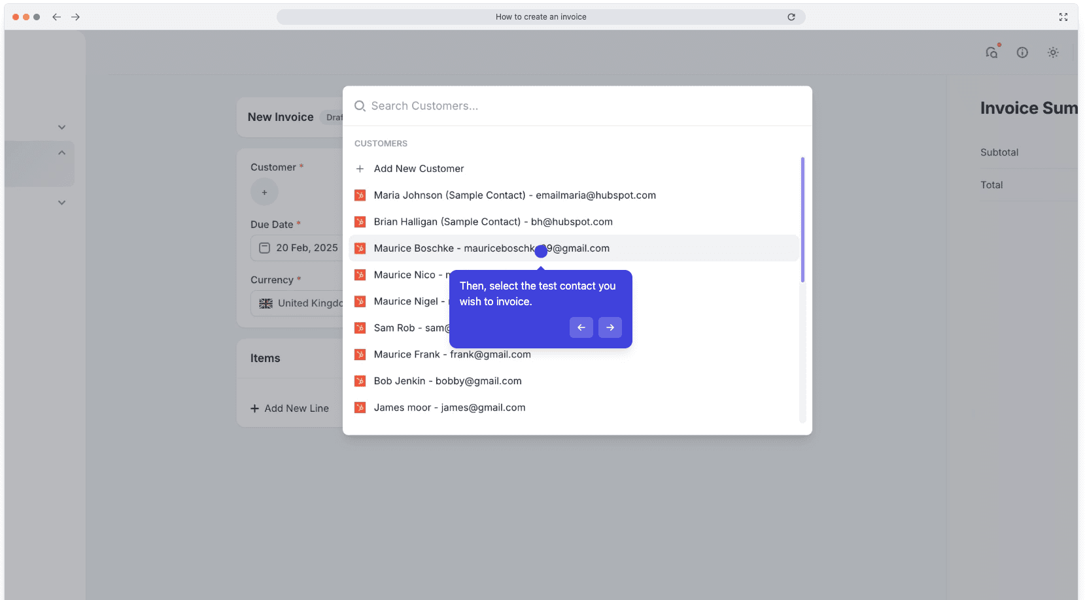Expand the first sidebar chevron section
This screenshot has width=1085, height=600.
pyautogui.click(x=61, y=127)
